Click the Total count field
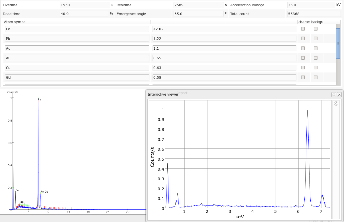 (x=313, y=14)
